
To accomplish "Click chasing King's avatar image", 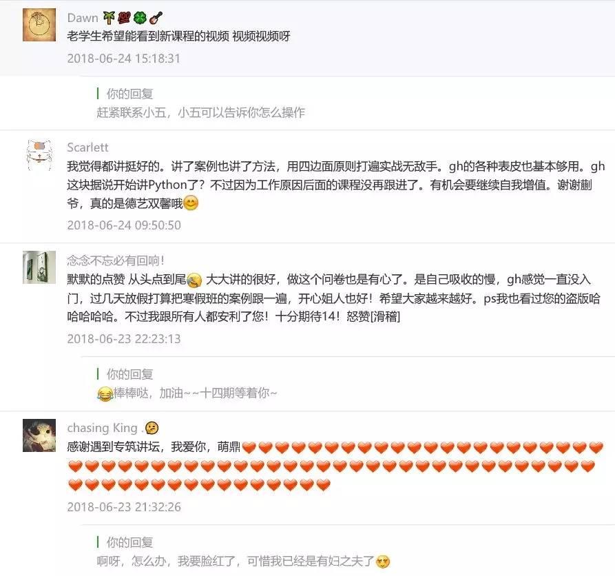I will tap(39, 435).
